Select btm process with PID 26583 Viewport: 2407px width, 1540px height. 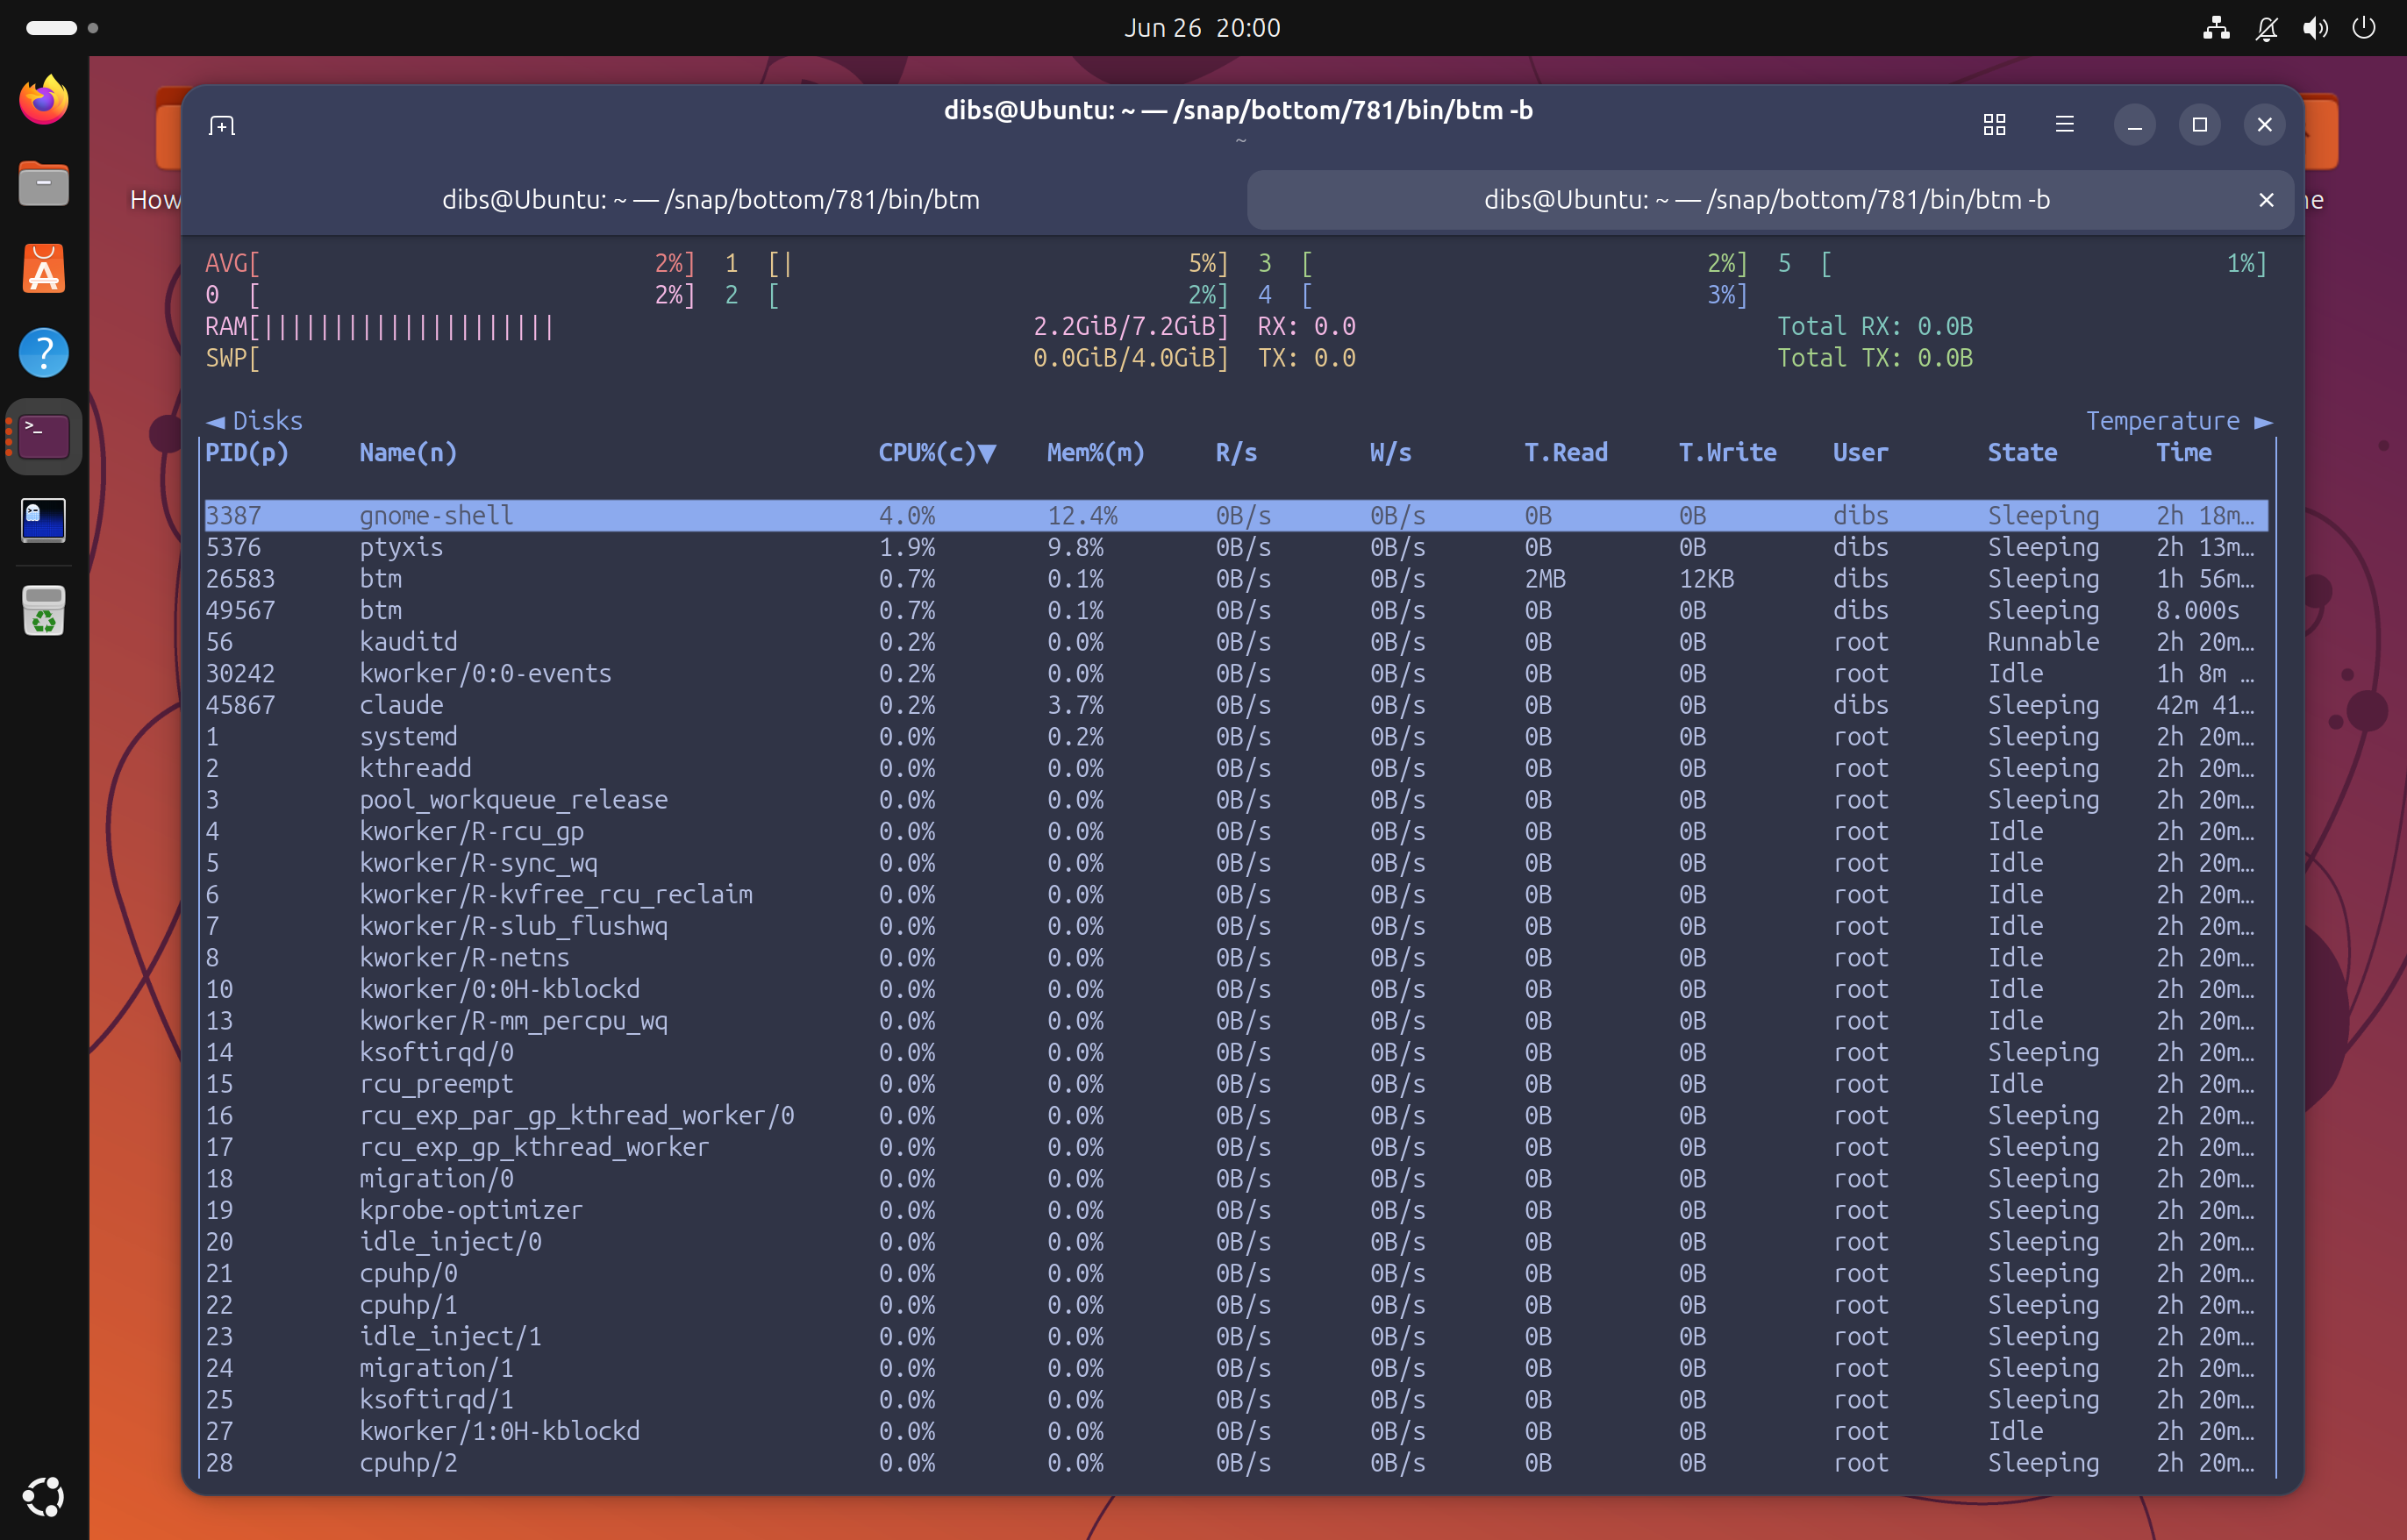pos(1236,579)
